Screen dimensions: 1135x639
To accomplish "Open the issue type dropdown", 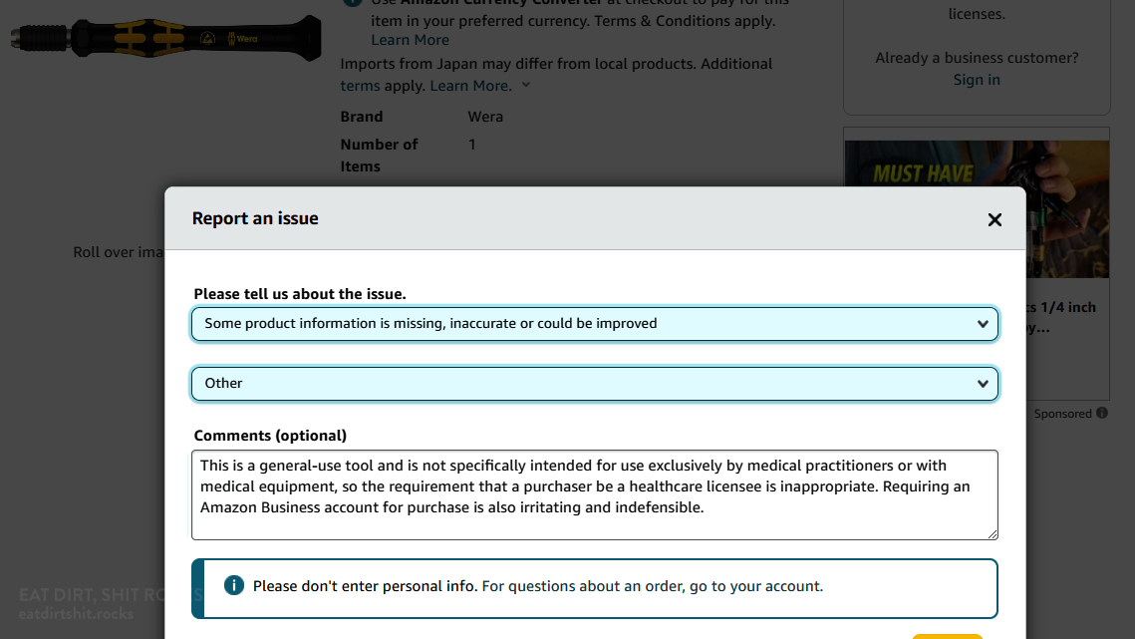I will [x=594, y=324].
